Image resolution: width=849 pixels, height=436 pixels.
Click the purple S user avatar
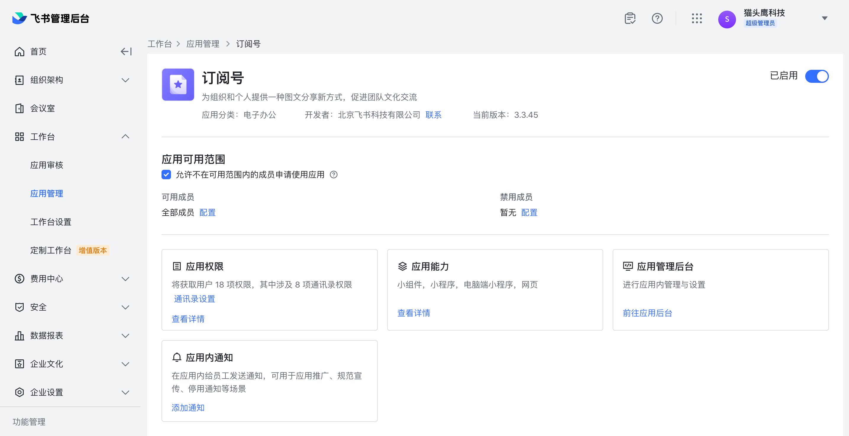(x=727, y=19)
